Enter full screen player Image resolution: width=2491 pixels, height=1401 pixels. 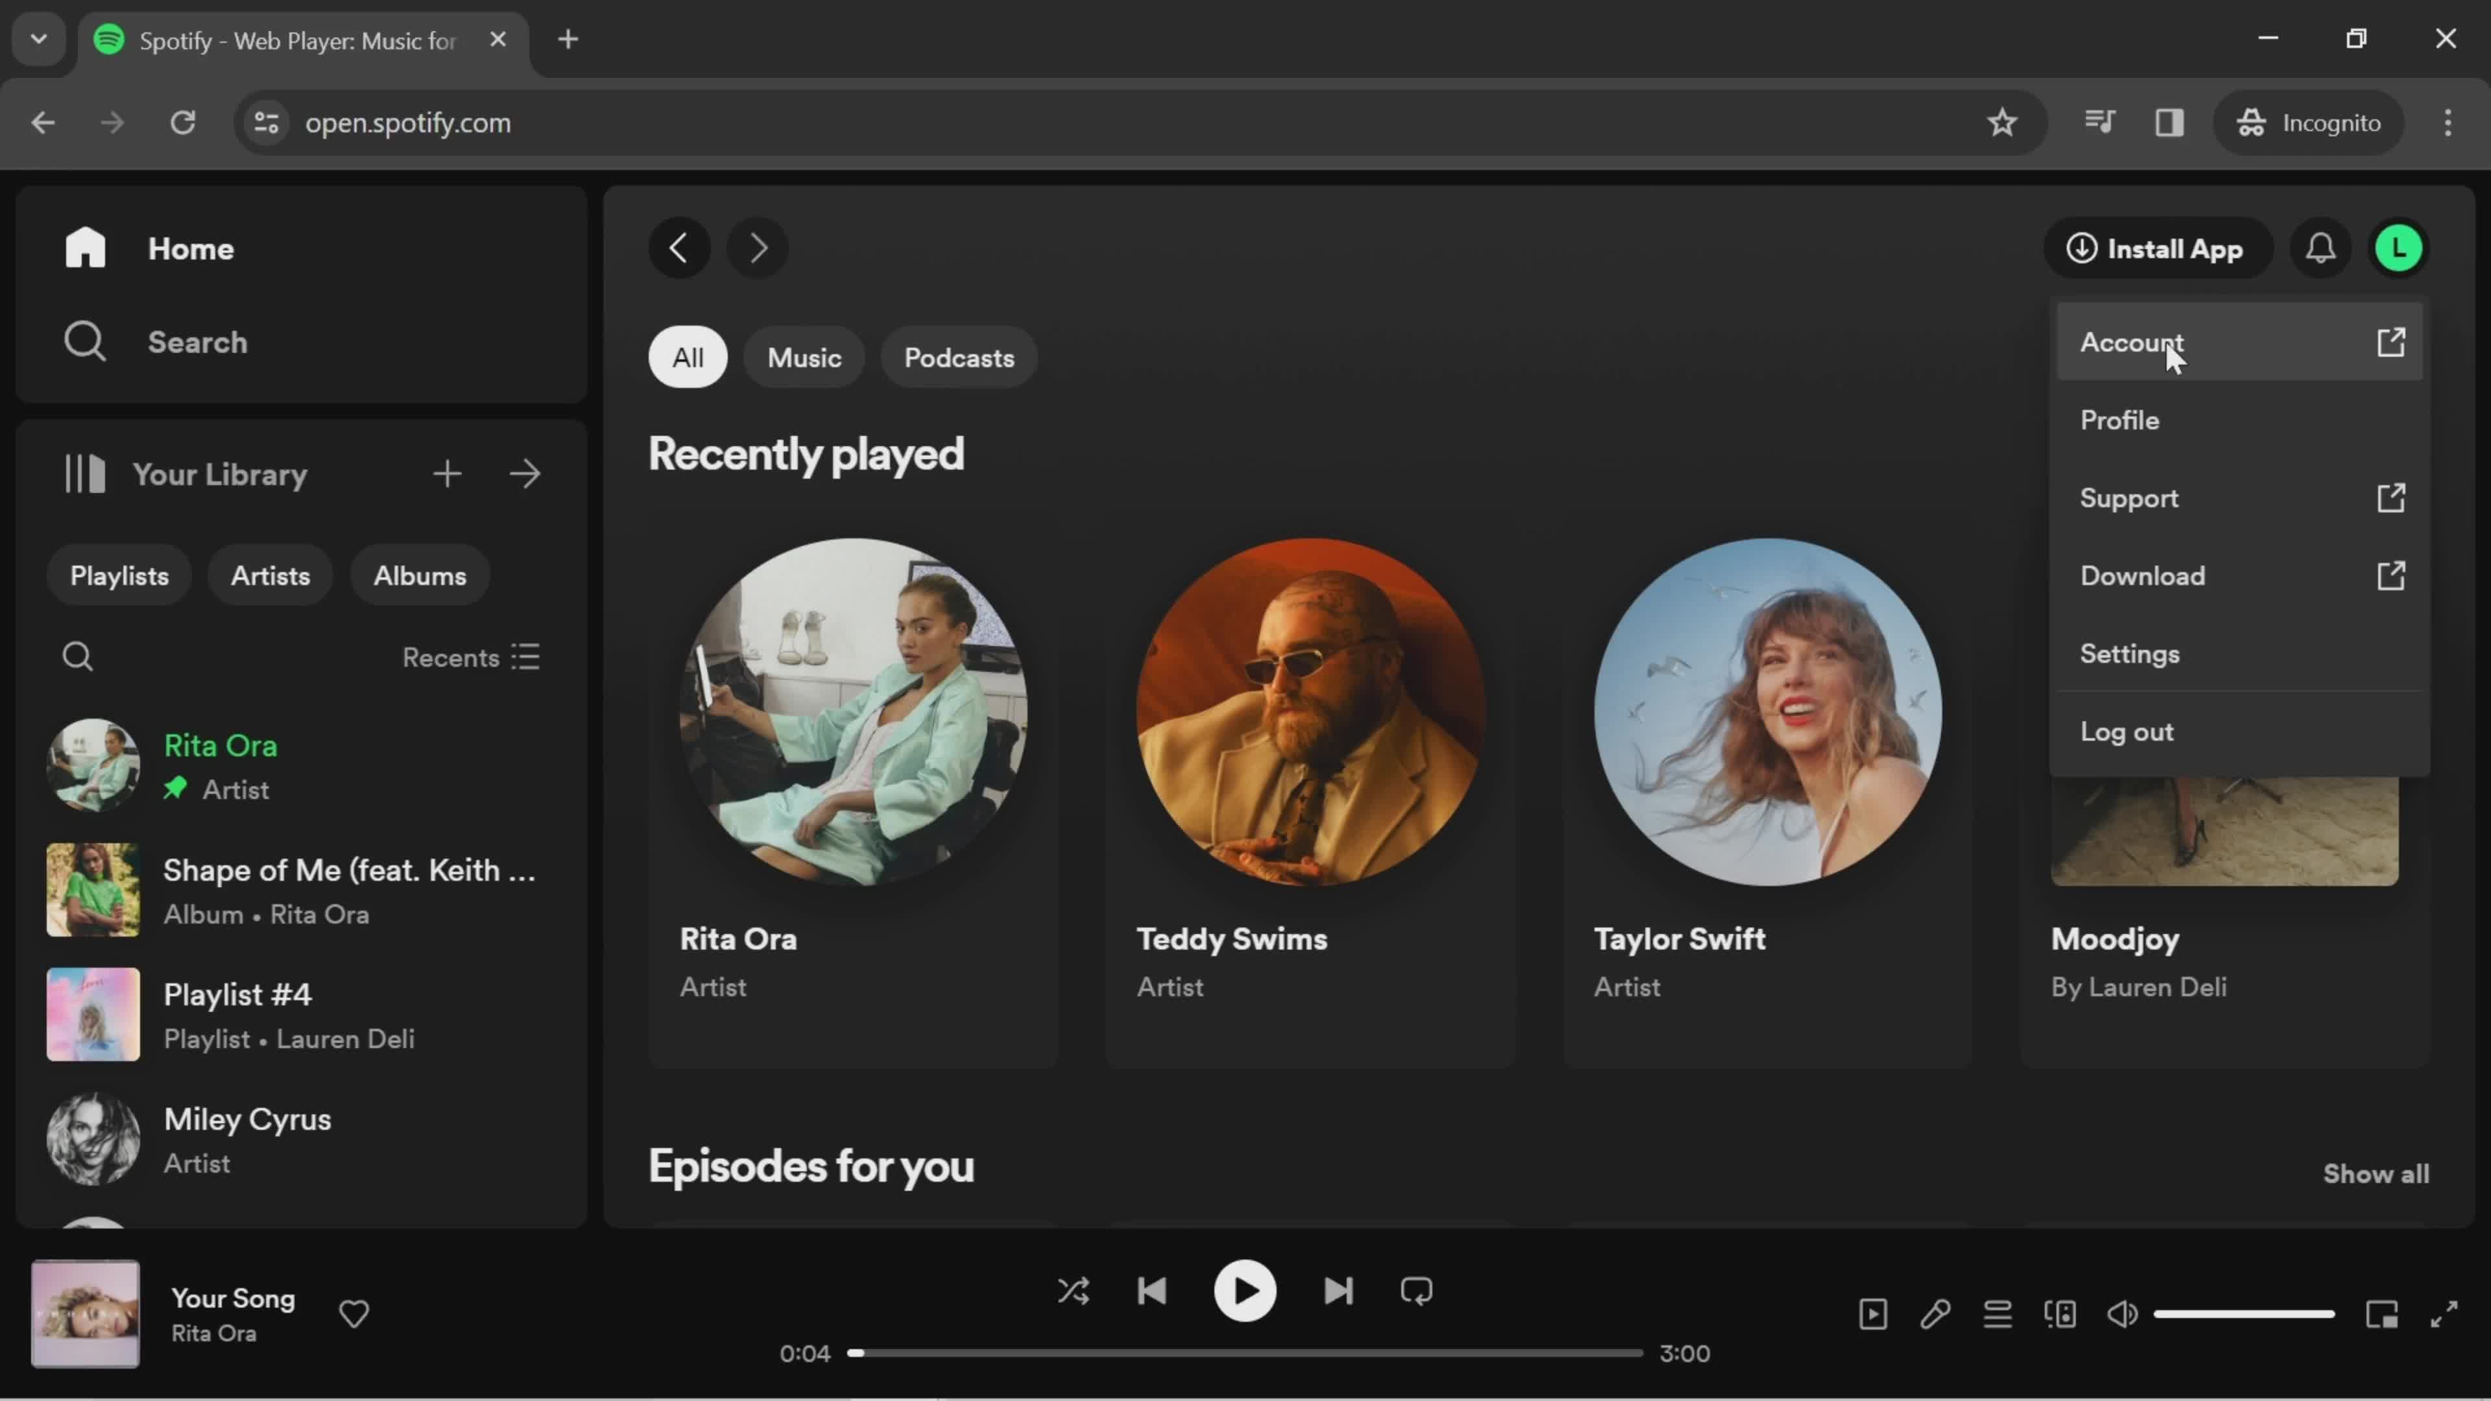2444,1314
